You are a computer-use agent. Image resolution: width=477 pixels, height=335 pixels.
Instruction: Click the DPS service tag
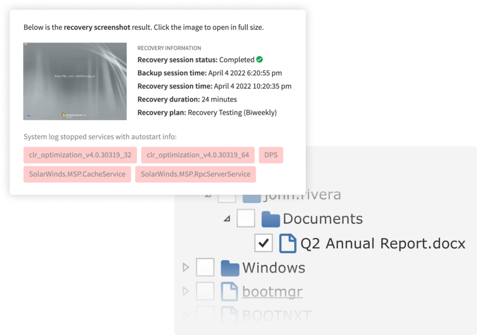271,155
